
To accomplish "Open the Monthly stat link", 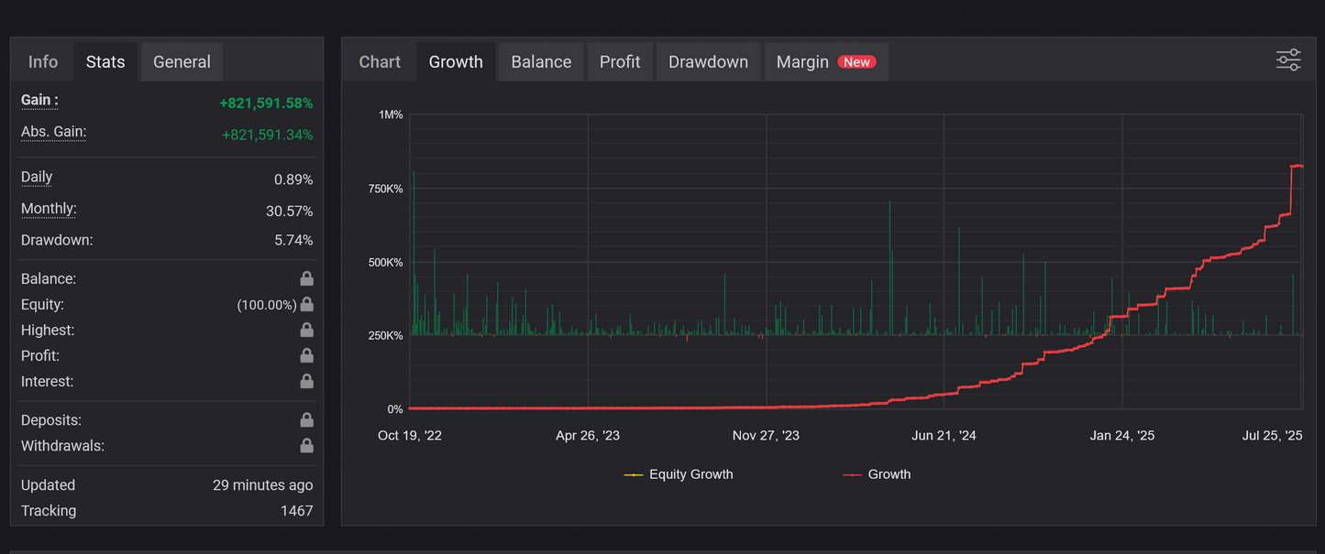I will pyautogui.click(x=48, y=209).
